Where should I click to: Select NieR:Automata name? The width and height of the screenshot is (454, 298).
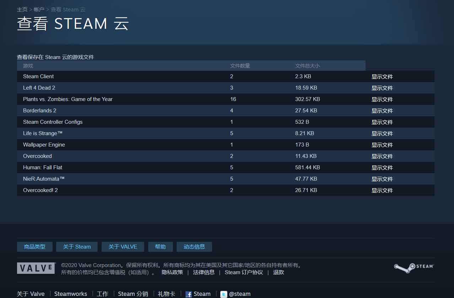pyautogui.click(x=44, y=179)
